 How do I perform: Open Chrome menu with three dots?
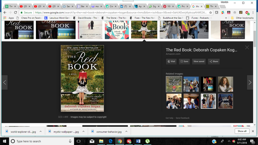tap(253, 12)
